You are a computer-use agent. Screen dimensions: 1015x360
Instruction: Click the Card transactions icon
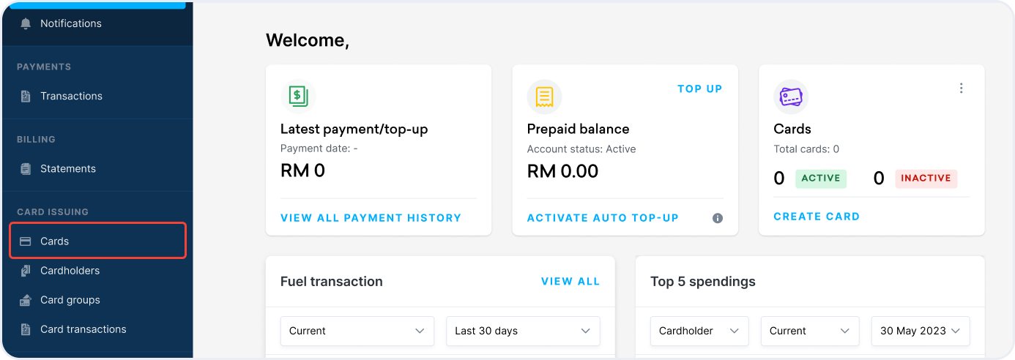point(26,329)
